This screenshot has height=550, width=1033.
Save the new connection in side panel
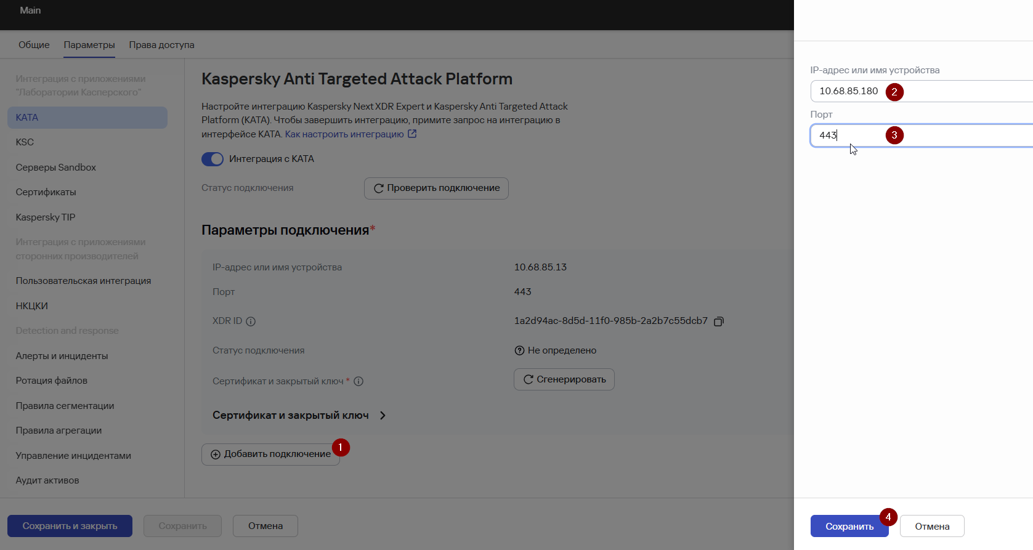[x=849, y=527]
